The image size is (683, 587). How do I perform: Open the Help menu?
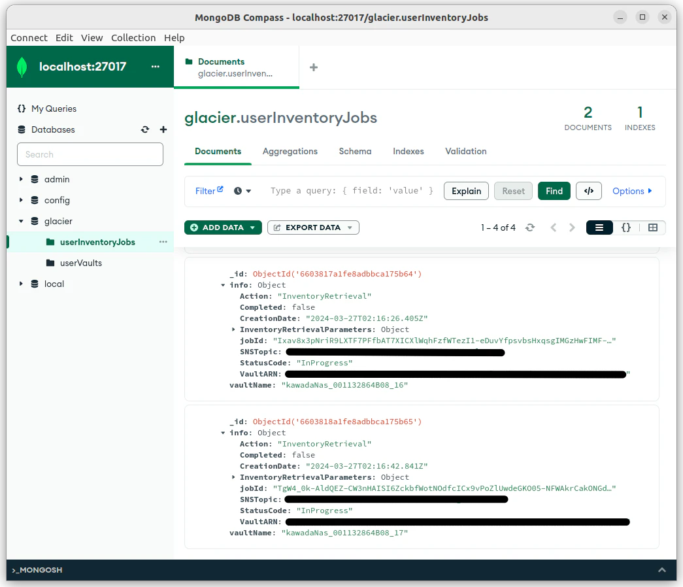[x=175, y=38]
